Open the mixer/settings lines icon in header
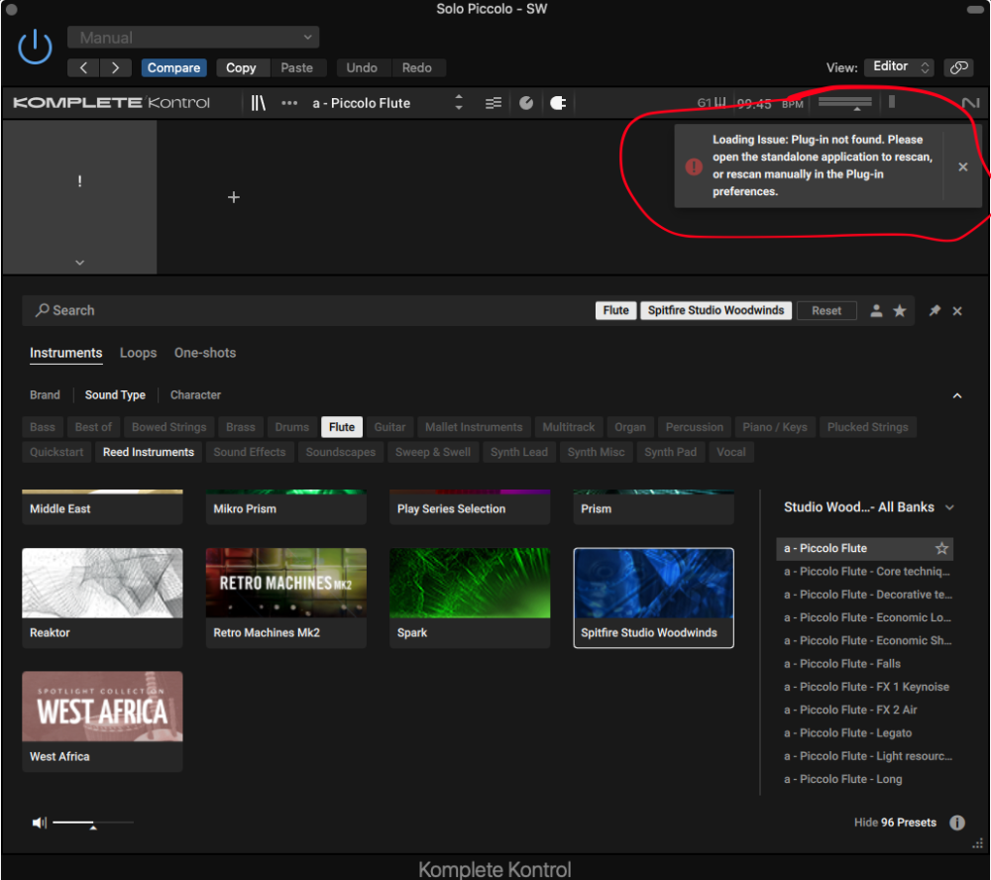991x880 pixels. point(494,102)
